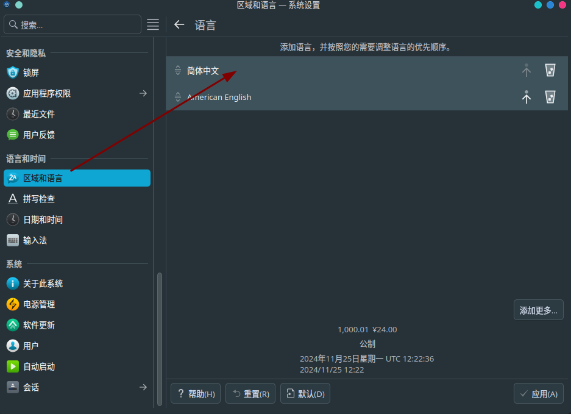Select 日期和时间 in the sidebar
The width and height of the screenshot is (571, 414).
point(77,219)
